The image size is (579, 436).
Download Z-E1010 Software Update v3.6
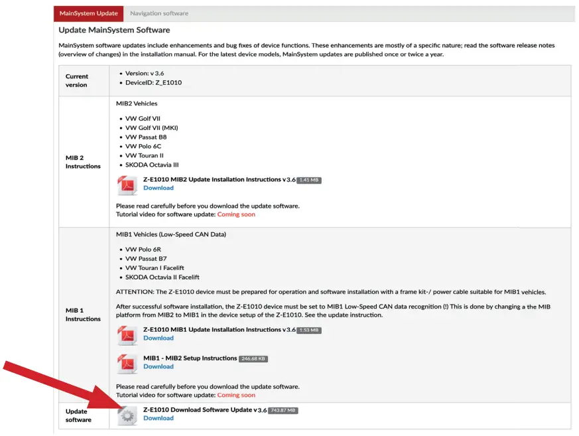(x=159, y=418)
